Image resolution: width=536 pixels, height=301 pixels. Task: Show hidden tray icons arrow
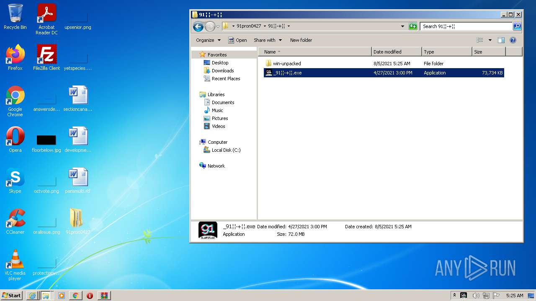coord(454,295)
